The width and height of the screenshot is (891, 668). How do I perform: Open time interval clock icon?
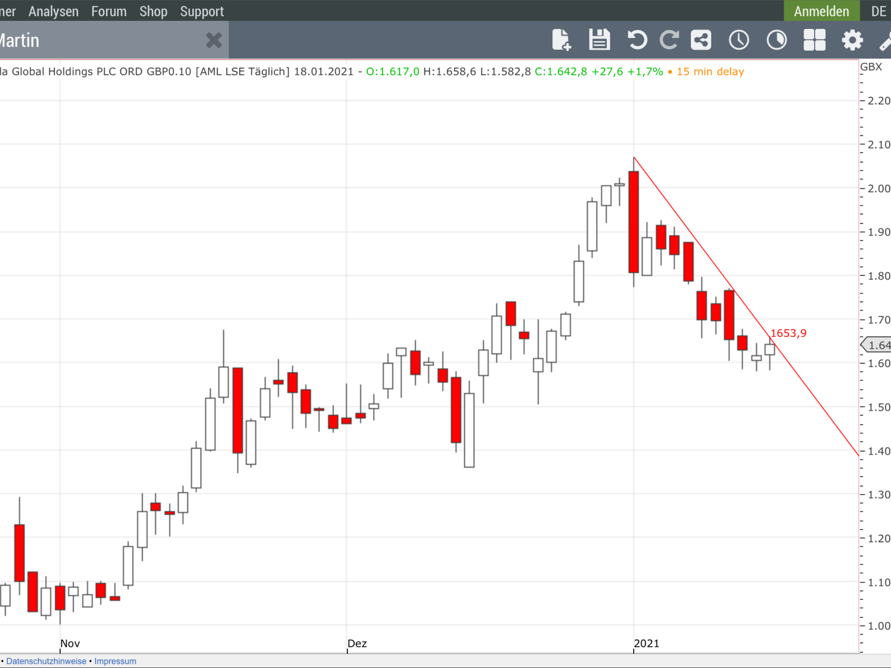[x=738, y=40]
